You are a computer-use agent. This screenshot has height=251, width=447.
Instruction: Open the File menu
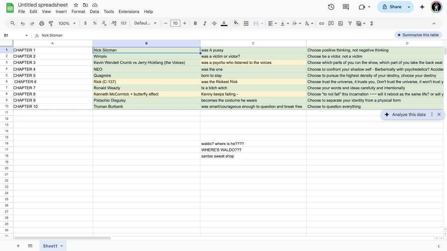(x=22, y=12)
